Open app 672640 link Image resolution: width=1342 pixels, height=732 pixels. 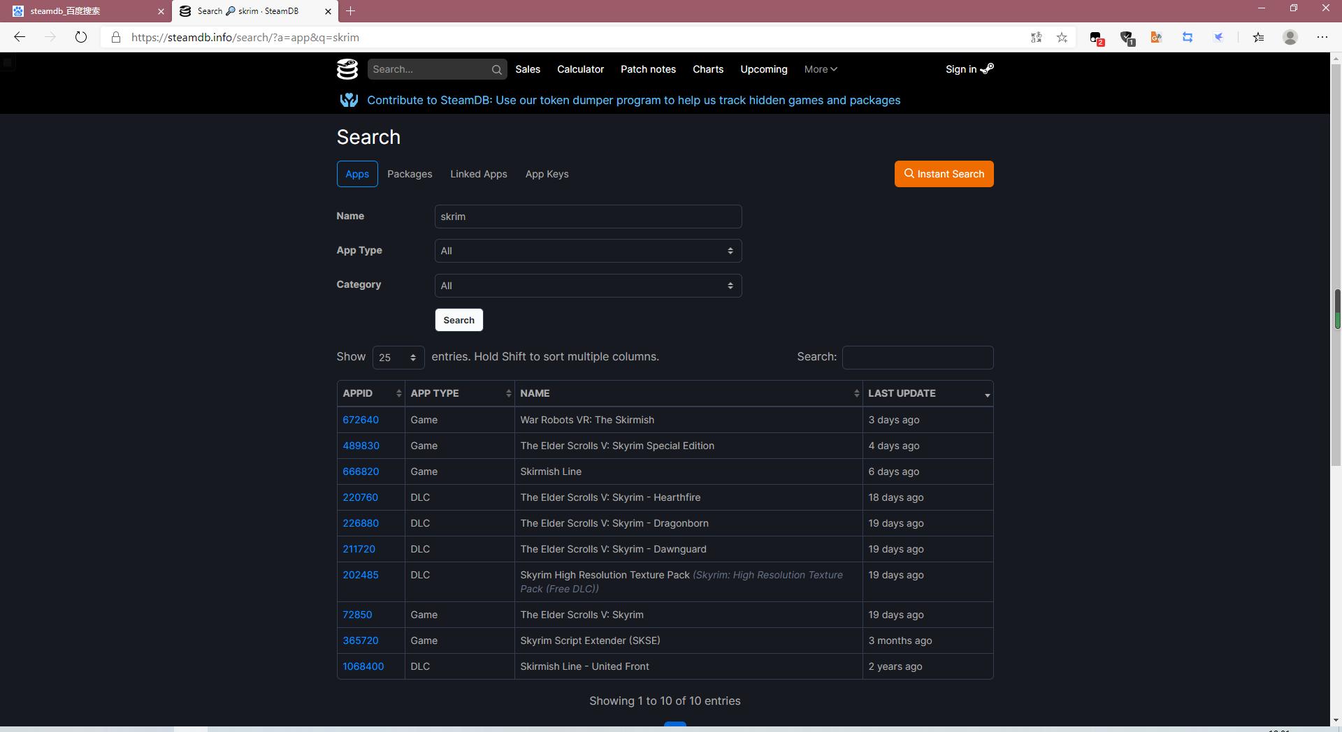[x=361, y=420]
